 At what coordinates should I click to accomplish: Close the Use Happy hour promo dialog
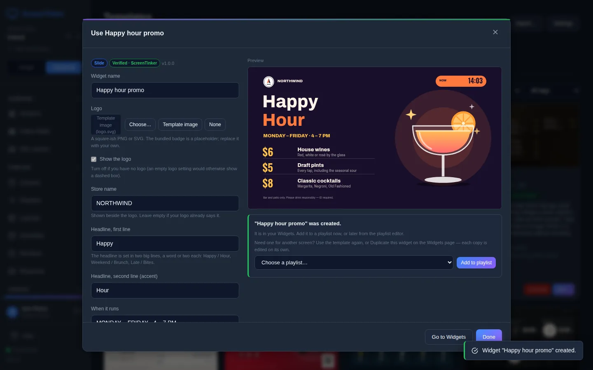pyautogui.click(x=495, y=32)
